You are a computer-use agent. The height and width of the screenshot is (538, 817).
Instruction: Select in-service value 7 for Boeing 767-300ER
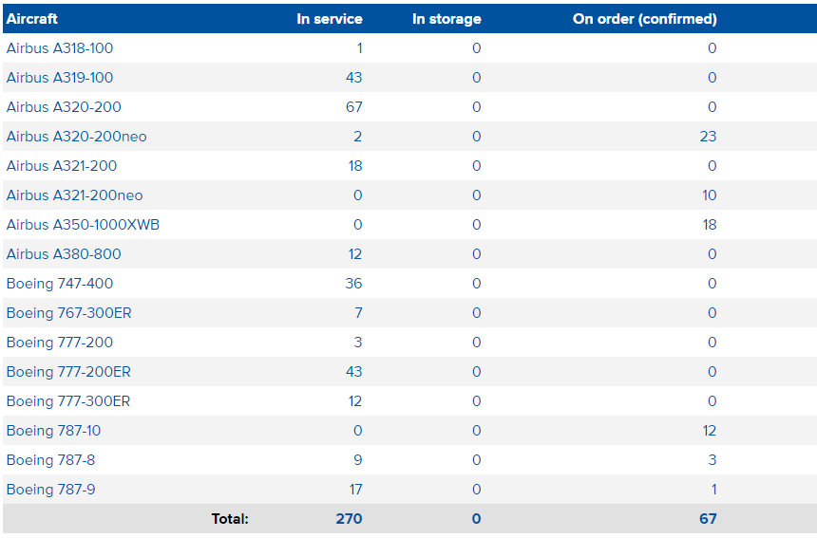358,313
